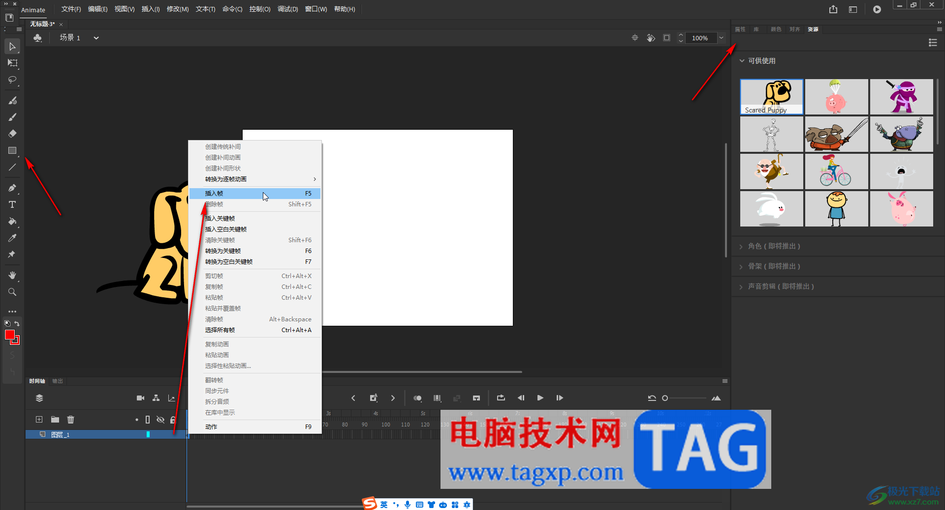Select the Free Transform tool

12,63
